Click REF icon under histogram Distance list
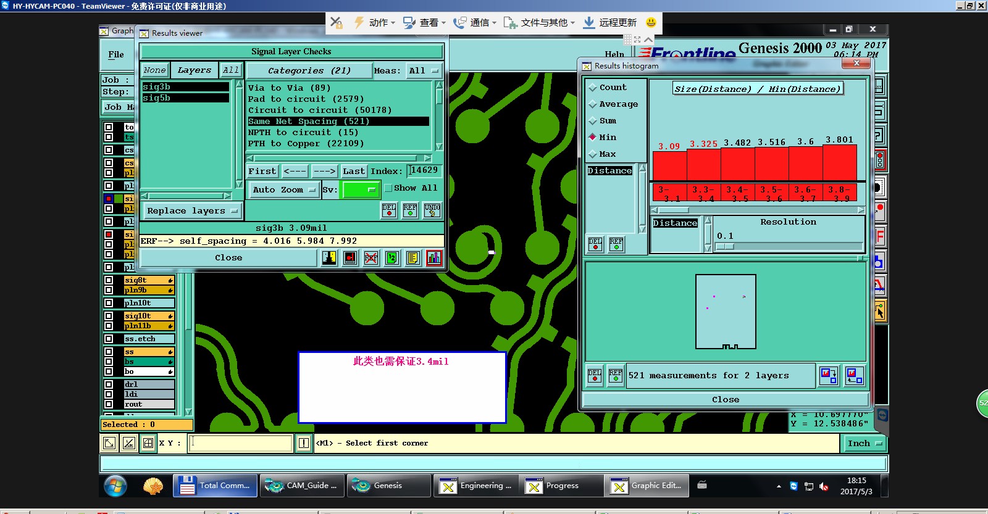Screen dimensions: 988x514 click(x=616, y=244)
